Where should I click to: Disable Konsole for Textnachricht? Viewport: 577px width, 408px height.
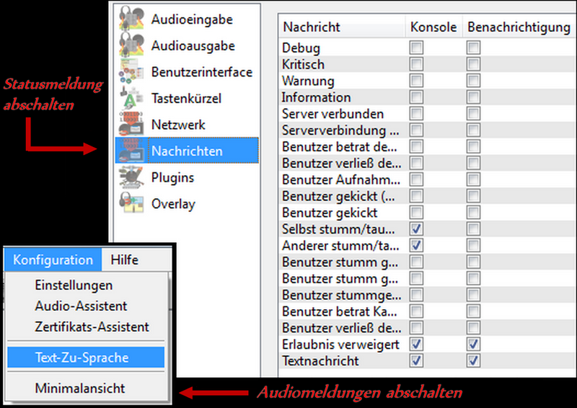(x=416, y=360)
